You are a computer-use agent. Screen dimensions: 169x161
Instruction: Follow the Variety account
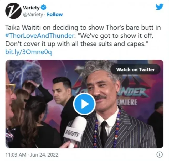coord(55,14)
